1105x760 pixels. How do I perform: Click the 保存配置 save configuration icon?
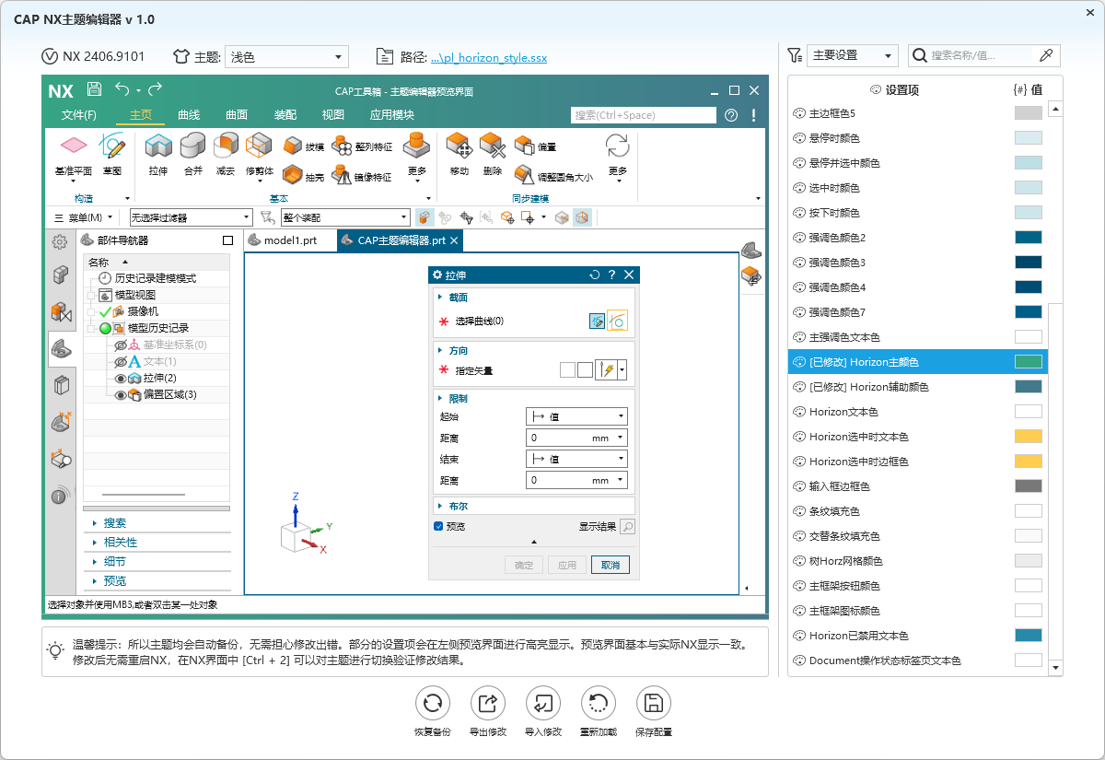click(654, 704)
